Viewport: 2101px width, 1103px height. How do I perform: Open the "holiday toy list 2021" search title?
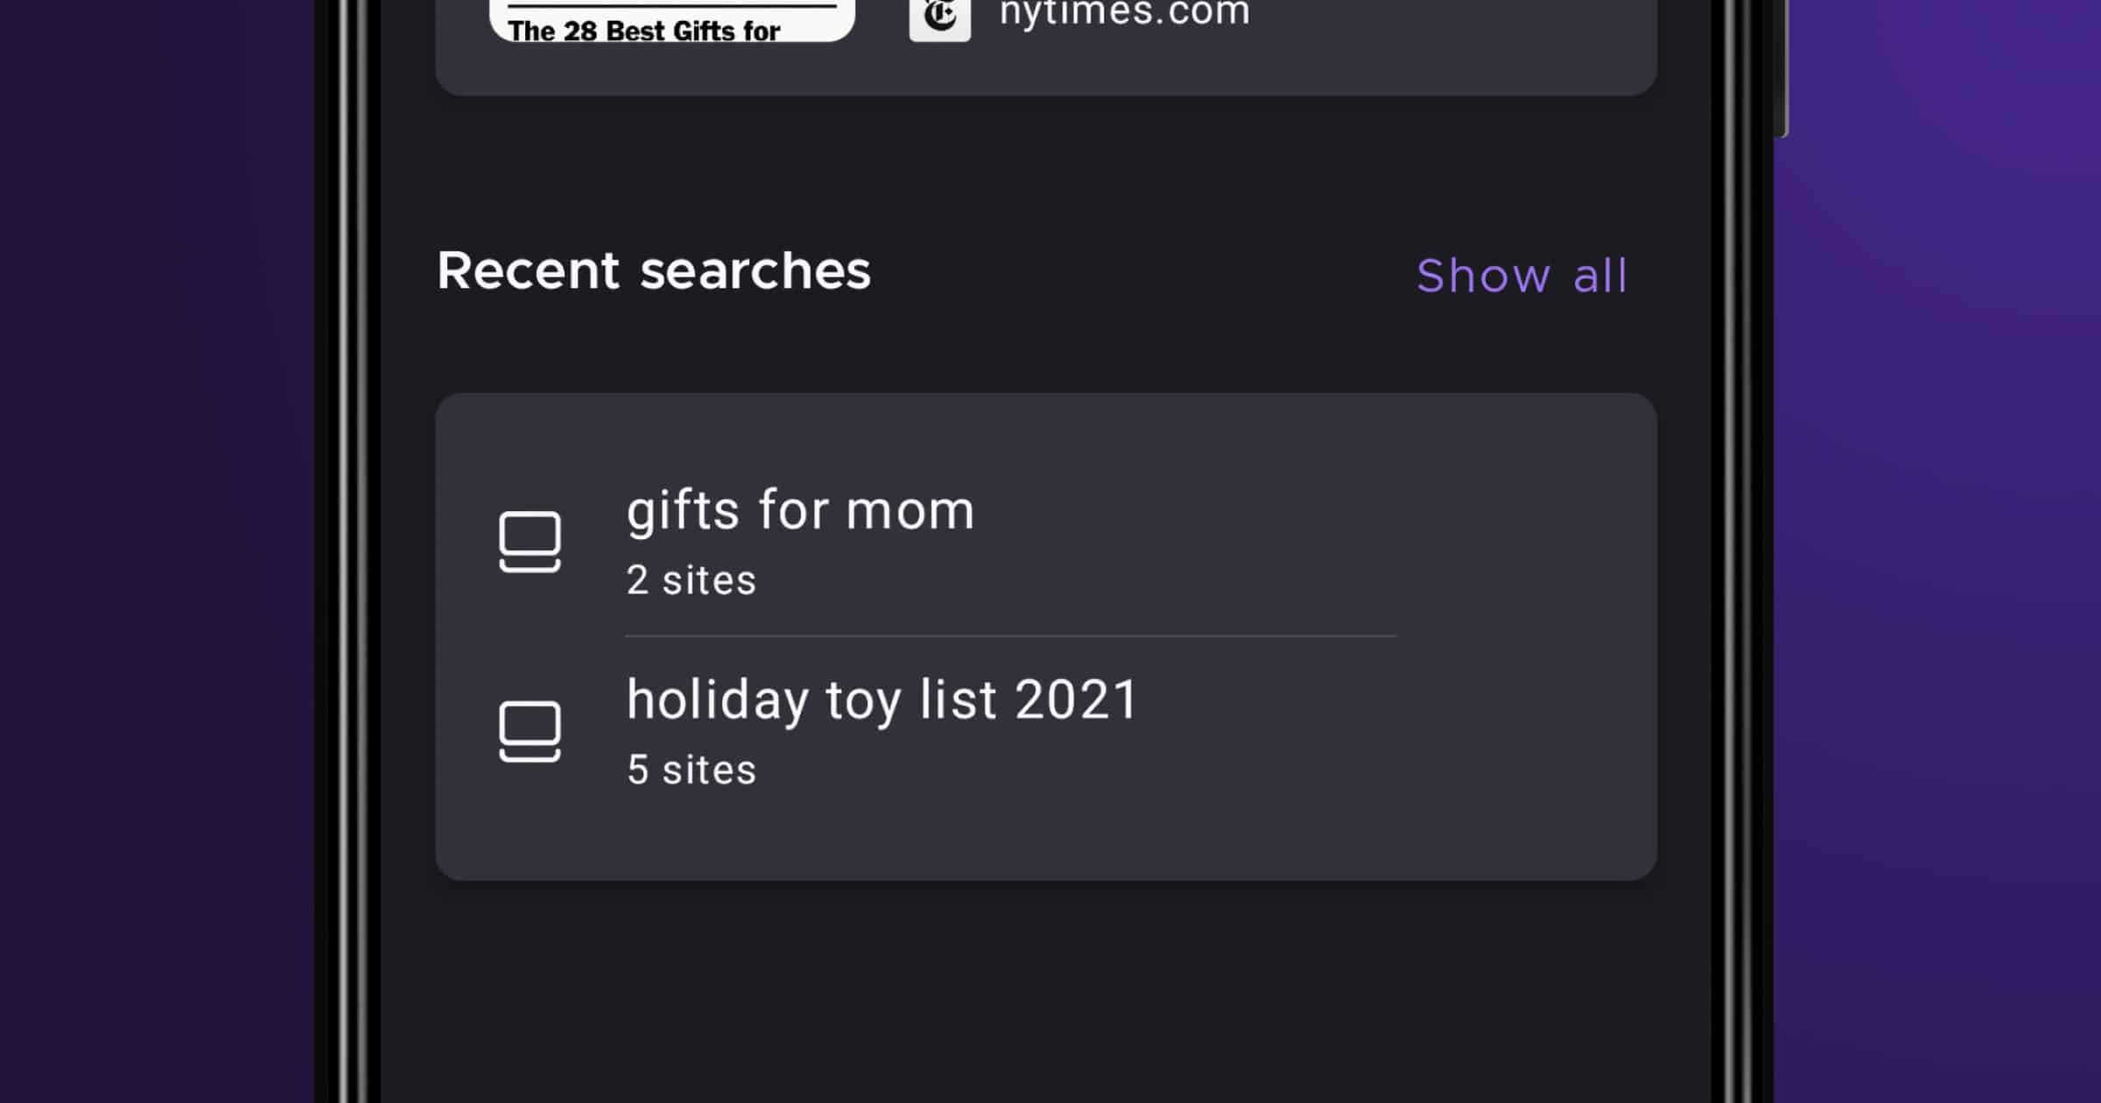tap(882, 700)
